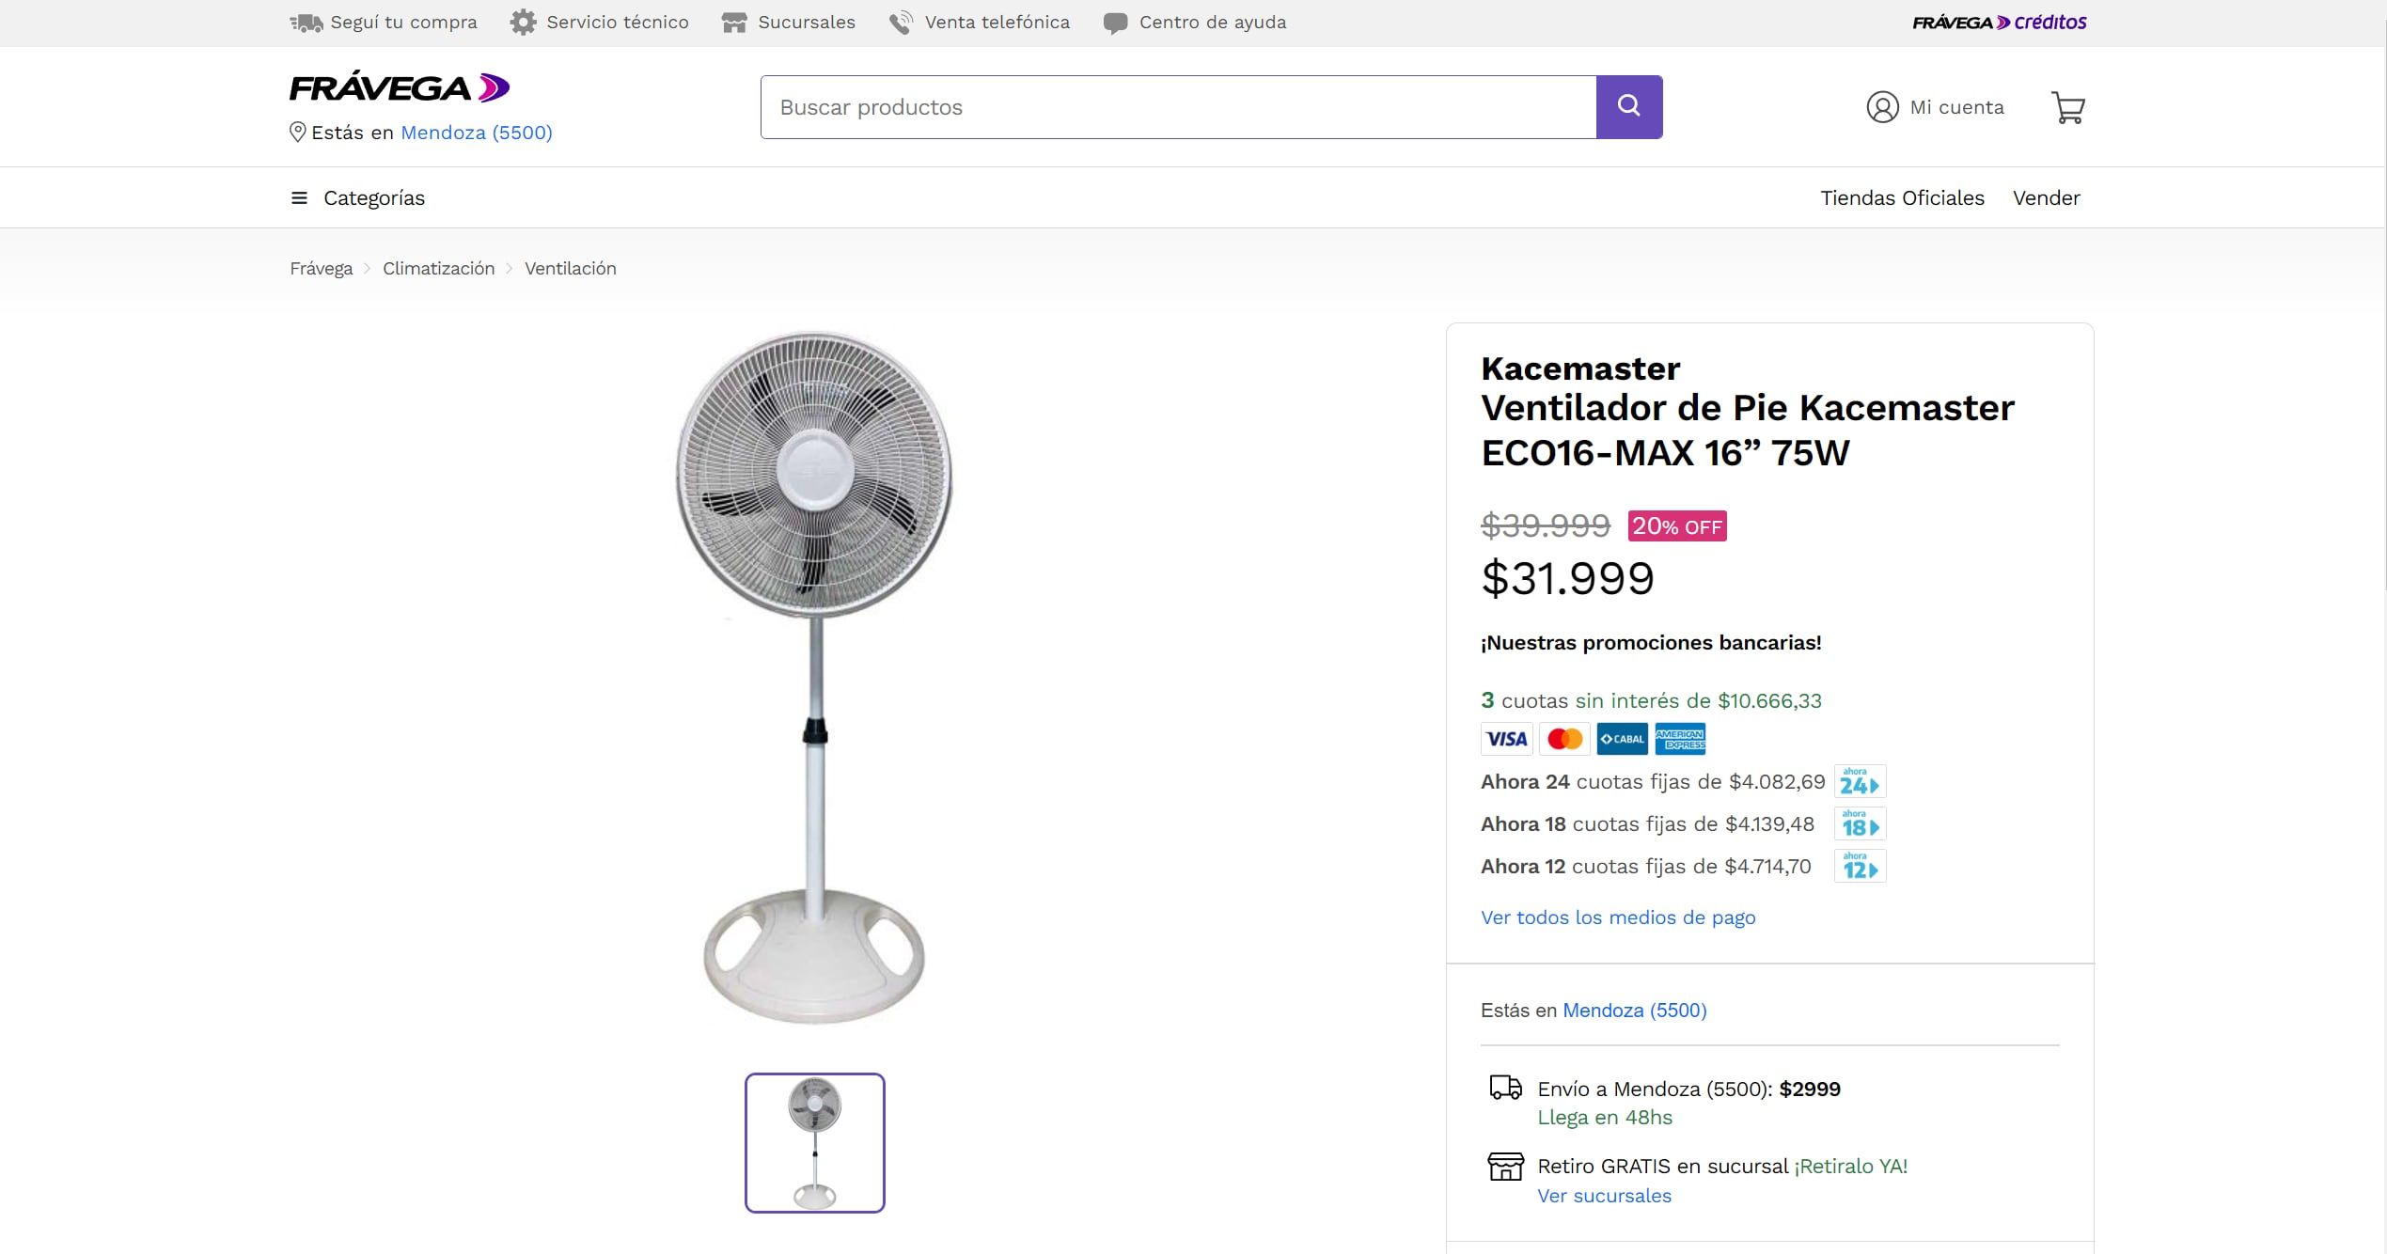Click the Servicio técnico gear icon

pyautogui.click(x=523, y=22)
